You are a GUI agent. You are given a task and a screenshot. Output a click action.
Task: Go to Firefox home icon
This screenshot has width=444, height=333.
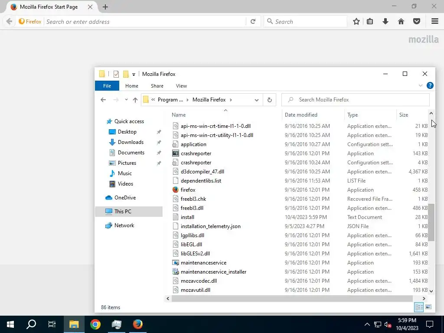tap(401, 22)
